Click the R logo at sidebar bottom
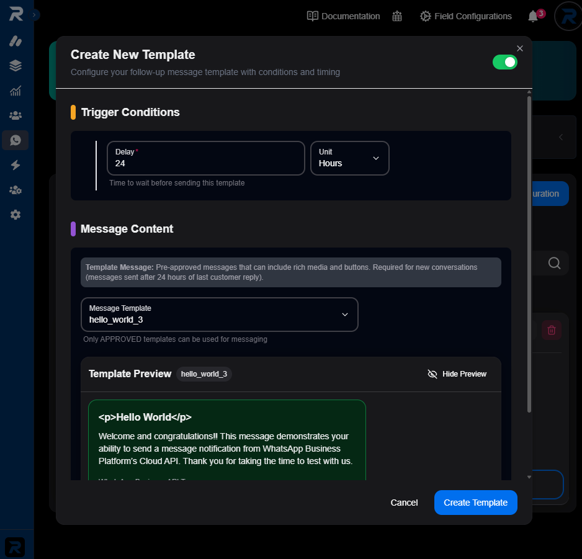The height and width of the screenshot is (559, 582). [x=15, y=547]
